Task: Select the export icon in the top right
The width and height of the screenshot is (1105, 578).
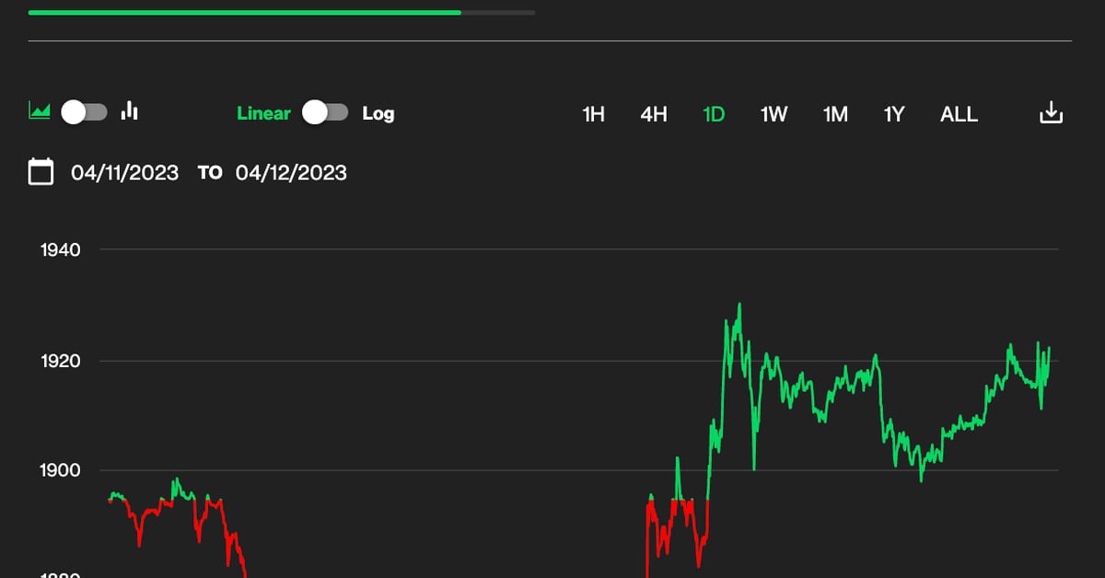Action: (x=1051, y=110)
